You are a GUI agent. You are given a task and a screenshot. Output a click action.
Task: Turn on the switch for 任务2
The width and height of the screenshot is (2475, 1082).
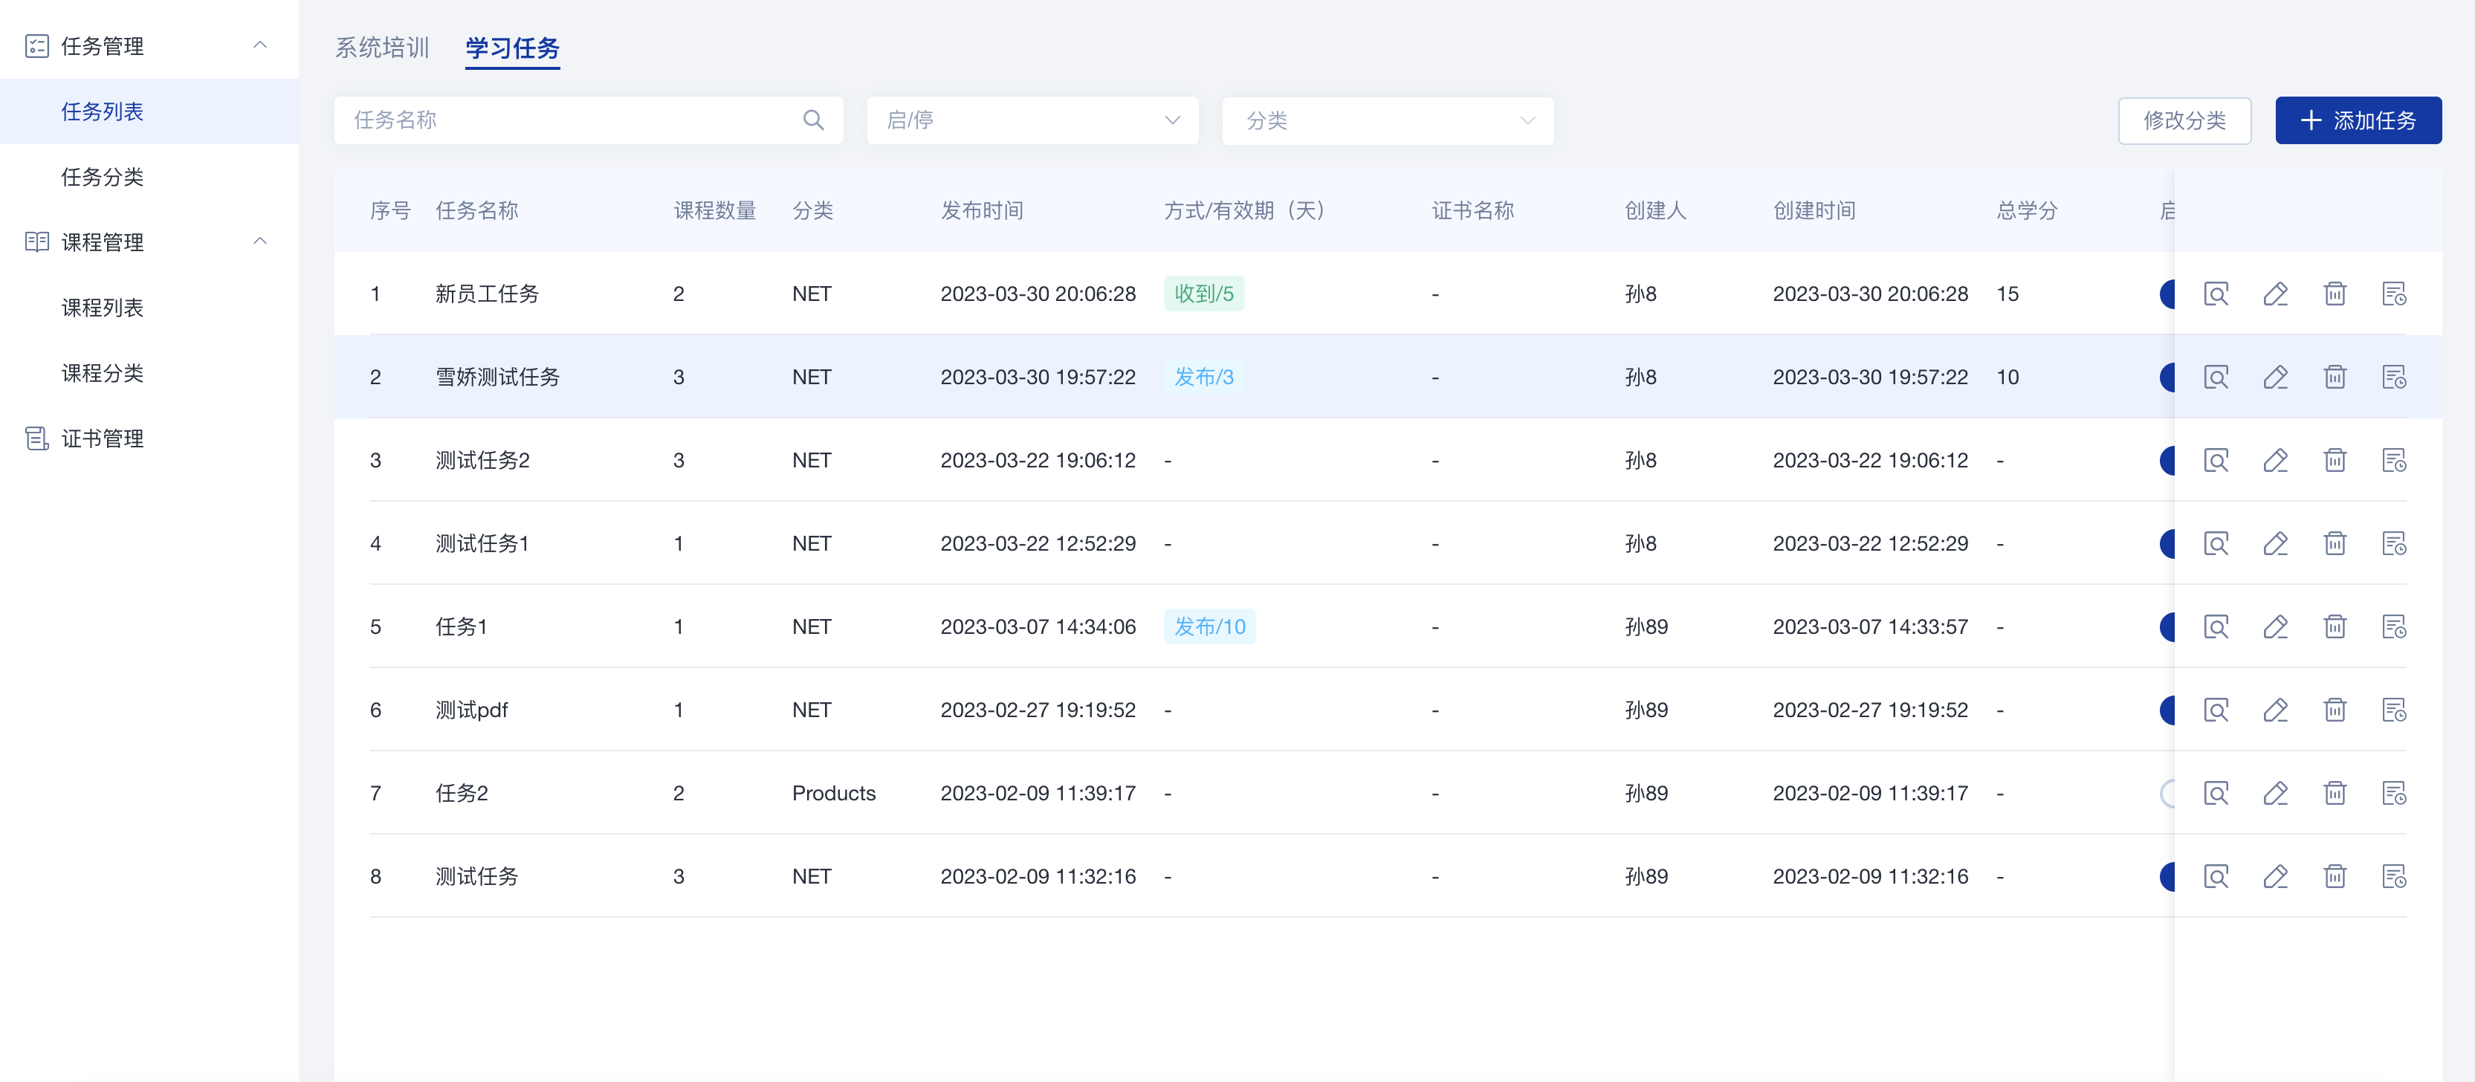pos(2167,793)
